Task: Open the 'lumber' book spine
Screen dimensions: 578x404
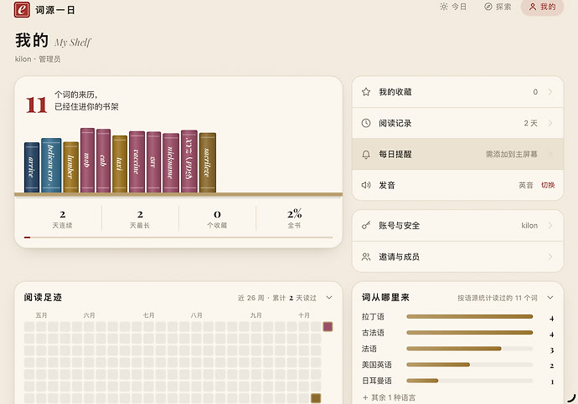Action: tap(70, 167)
